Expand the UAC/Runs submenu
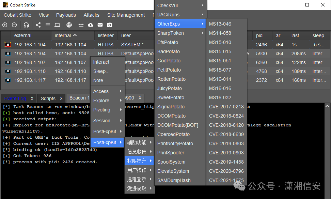The height and width of the screenshot is (199, 331). tap(180, 15)
